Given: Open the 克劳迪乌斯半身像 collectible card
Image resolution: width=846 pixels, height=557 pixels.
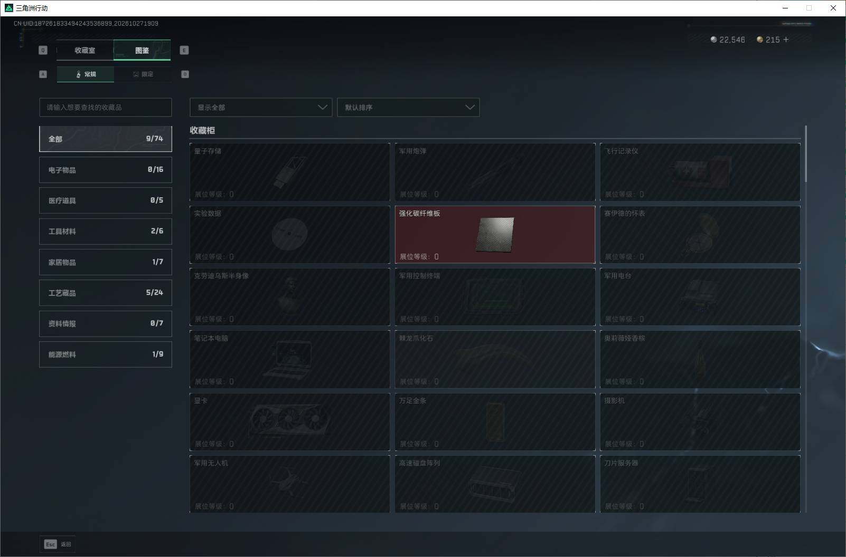Looking at the screenshot, I should (x=290, y=297).
